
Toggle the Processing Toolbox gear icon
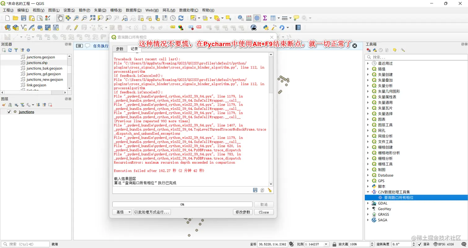(257, 18)
